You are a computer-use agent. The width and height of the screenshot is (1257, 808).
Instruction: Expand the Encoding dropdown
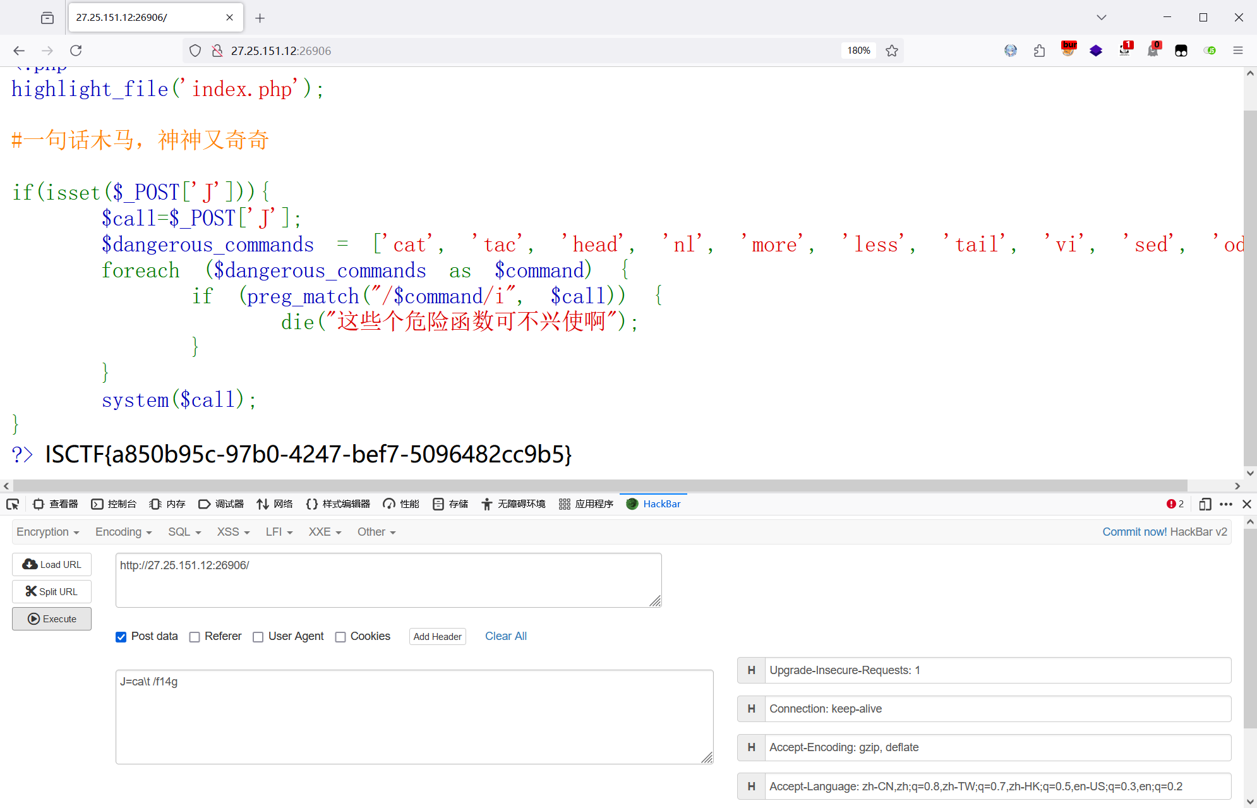coord(124,532)
